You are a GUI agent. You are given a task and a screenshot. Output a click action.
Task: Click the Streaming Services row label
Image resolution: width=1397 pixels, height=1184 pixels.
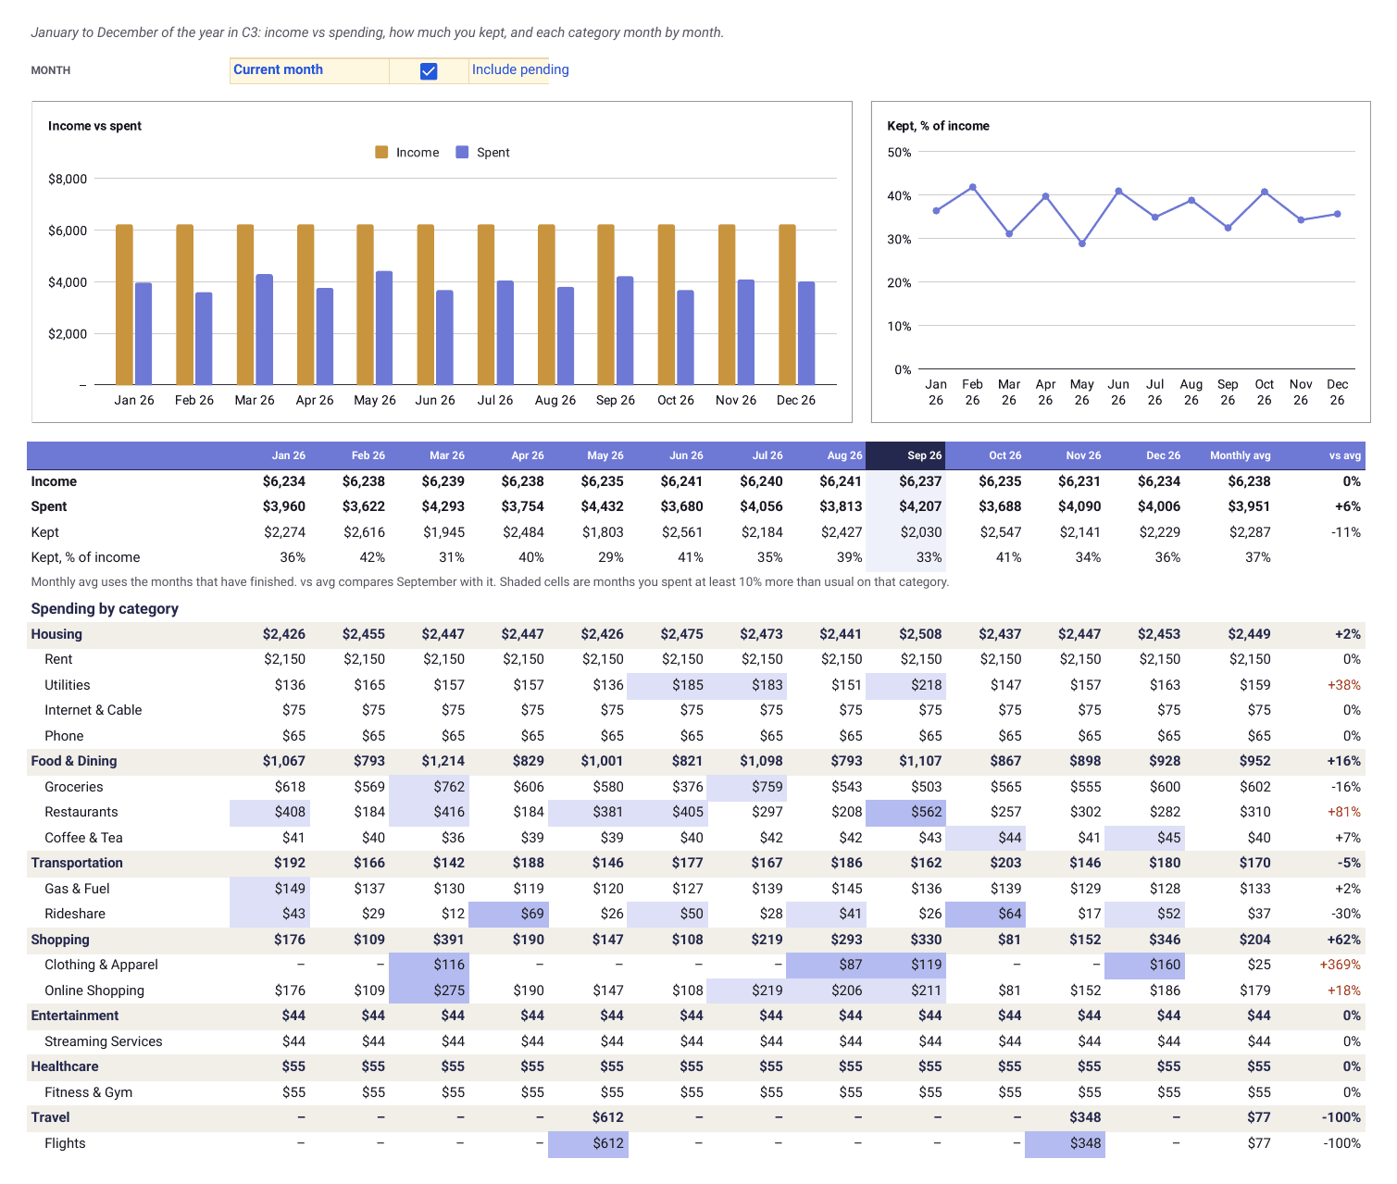(x=104, y=1041)
